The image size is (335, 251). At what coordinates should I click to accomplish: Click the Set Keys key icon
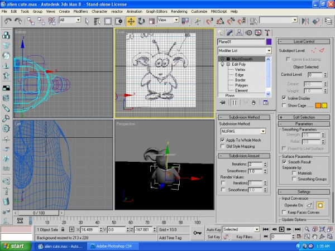click(198, 233)
